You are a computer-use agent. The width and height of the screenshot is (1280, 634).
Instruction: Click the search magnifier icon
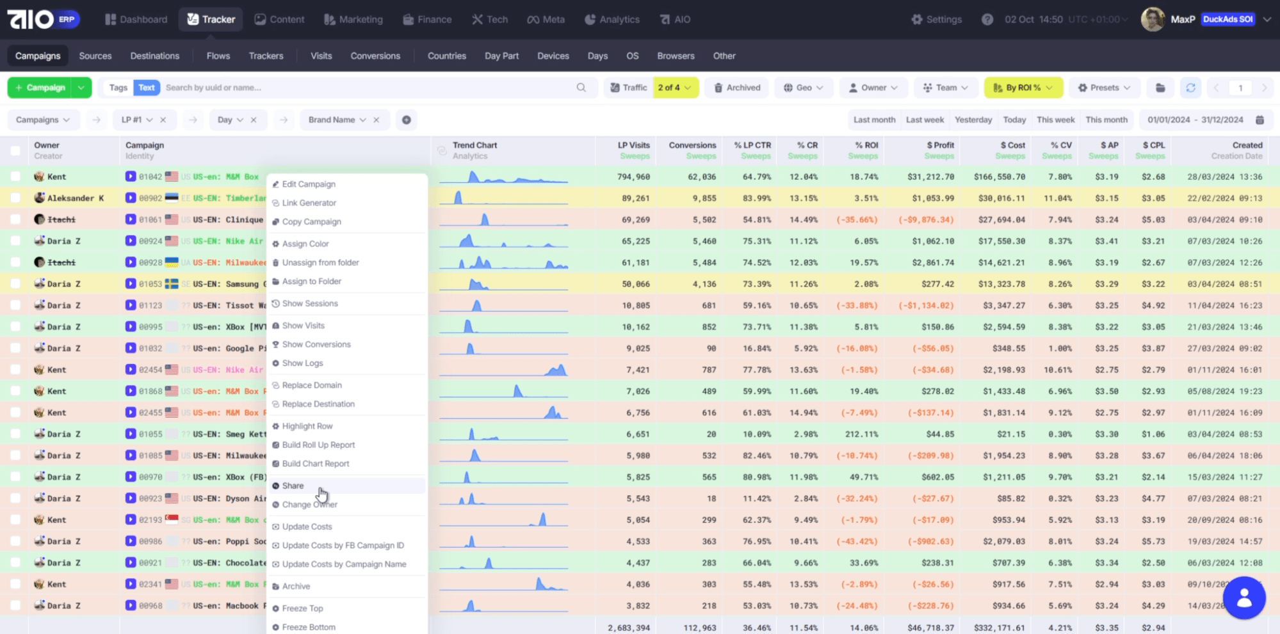pyautogui.click(x=581, y=88)
